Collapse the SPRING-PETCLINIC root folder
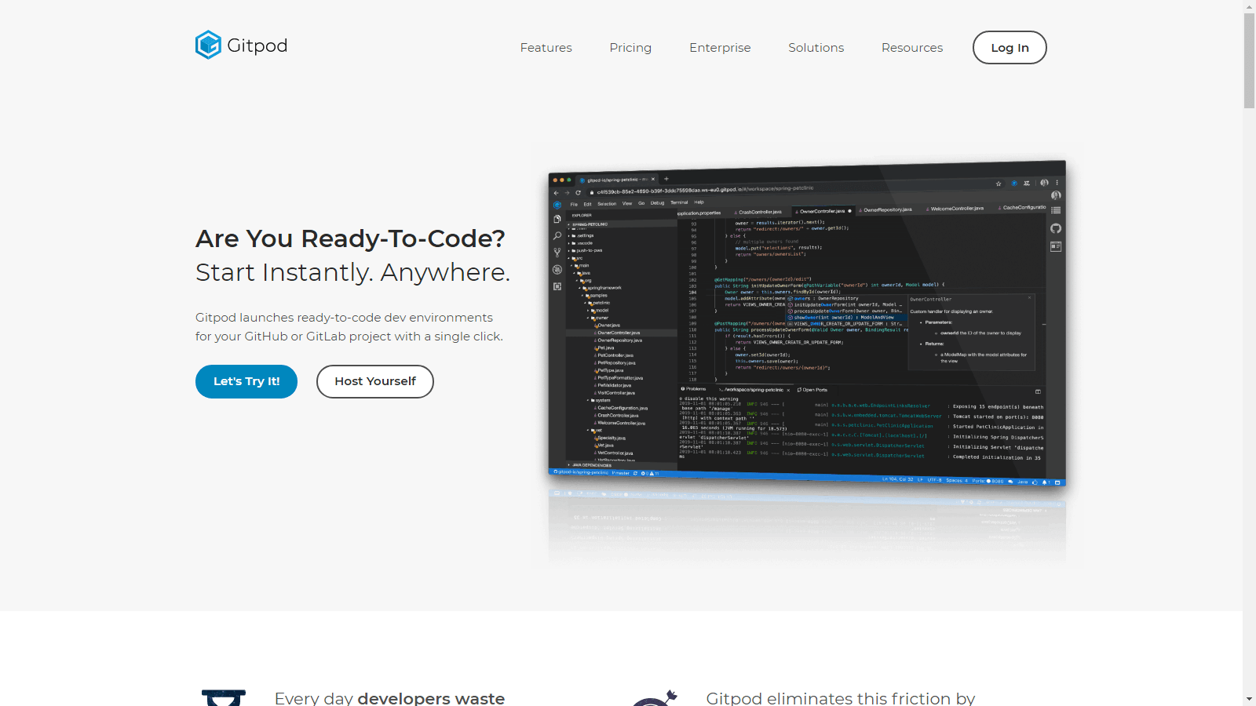The height and width of the screenshot is (706, 1256). (x=590, y=224)
